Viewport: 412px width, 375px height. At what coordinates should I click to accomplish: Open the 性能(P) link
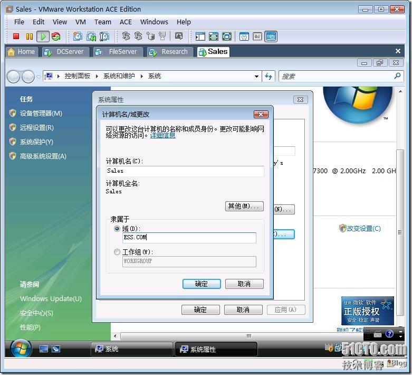click(x=30, y=327)
